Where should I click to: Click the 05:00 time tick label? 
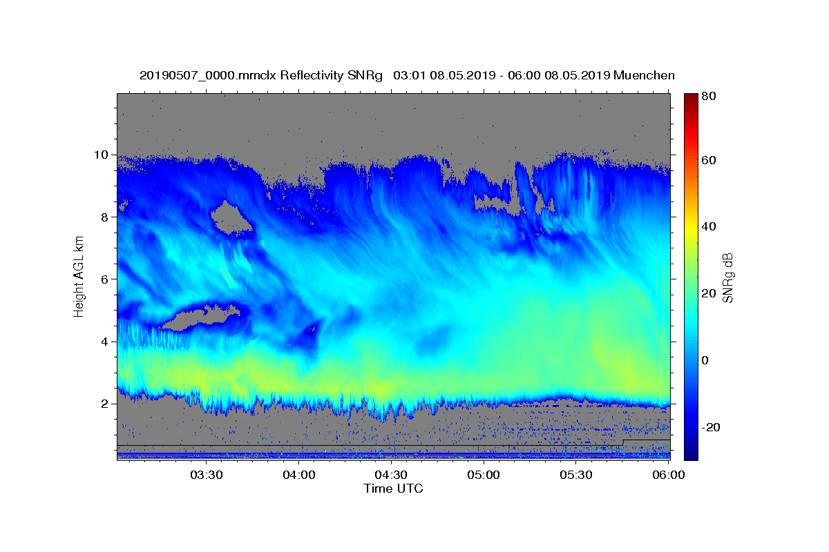[x=484, y=475]
